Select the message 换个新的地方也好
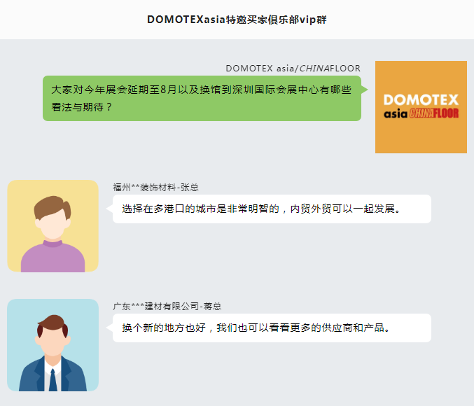Screen dimensions: 474x406 tap(272, 328)
